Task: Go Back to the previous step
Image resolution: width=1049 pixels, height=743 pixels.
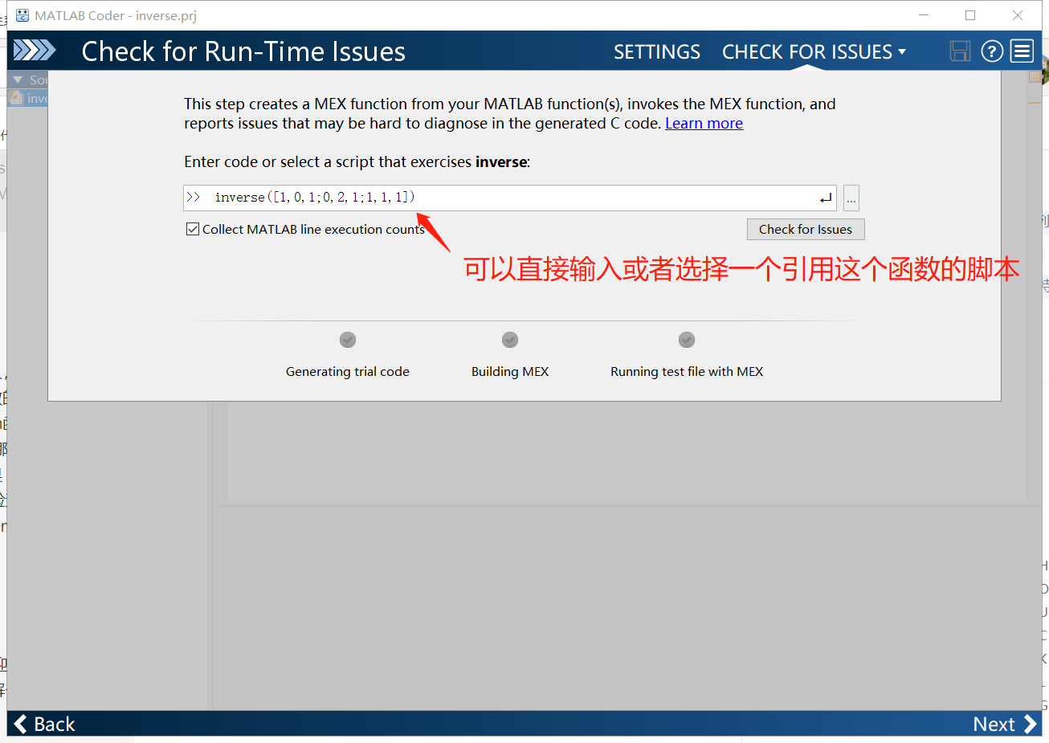Action: [x=45, y=724]
